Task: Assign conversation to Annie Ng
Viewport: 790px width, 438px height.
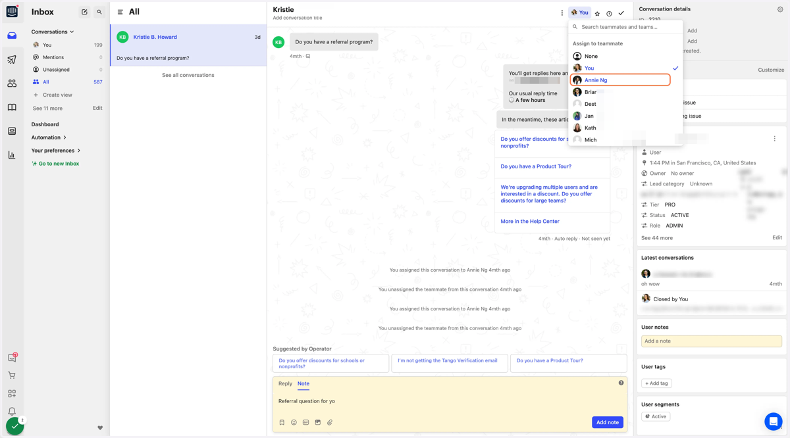Action: tap(620, 80)
